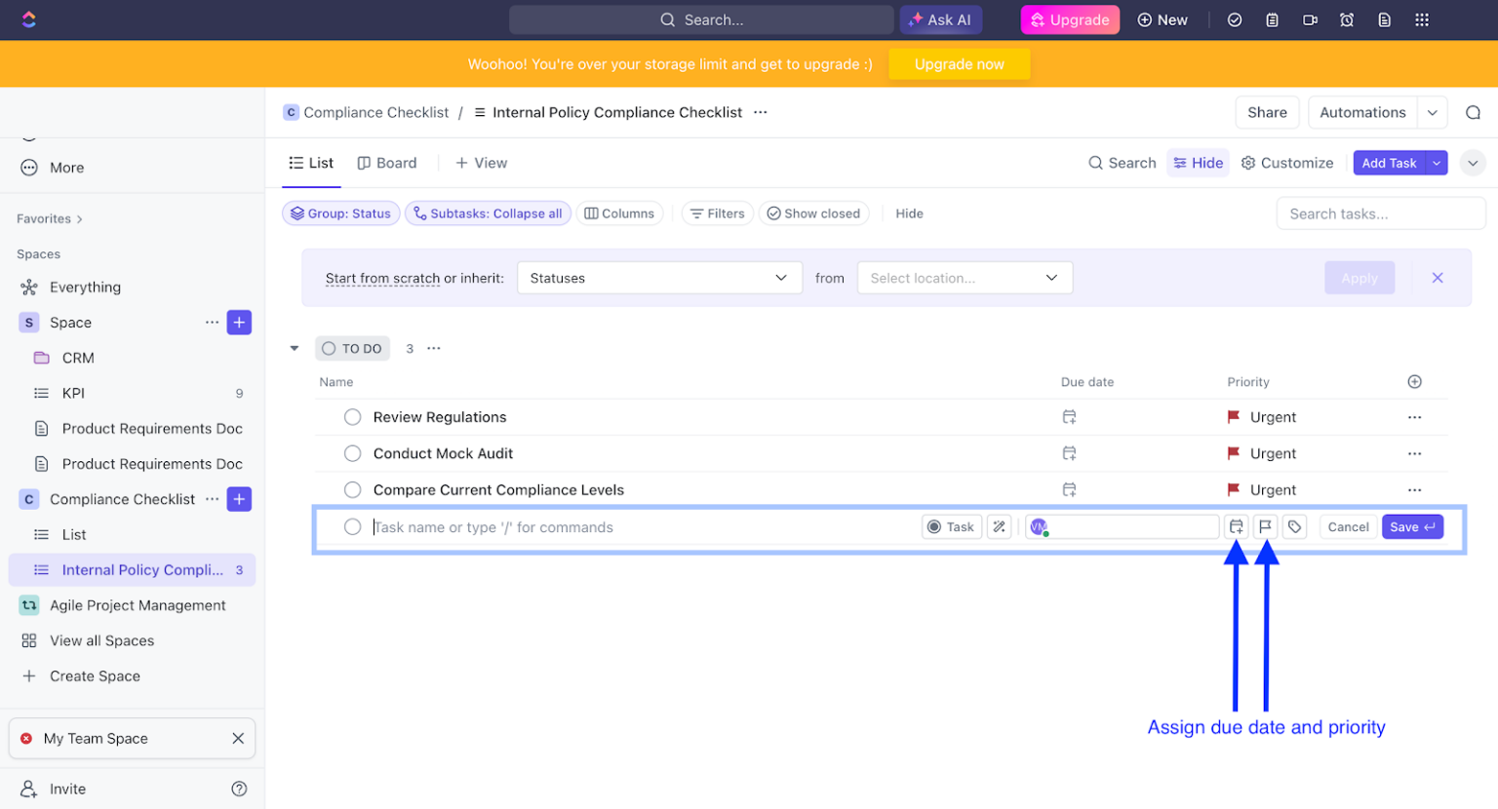This screenshot has width=1498, height=809.
Task: Start a clip with the video recorder icon
Action: click(x=1310, y=19)
